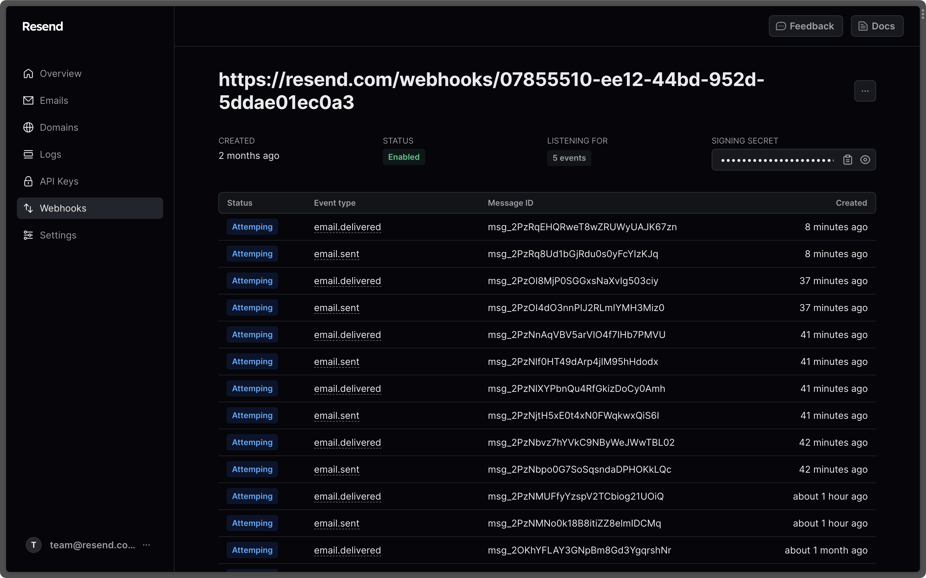Reveal signing secret with eye icon
This screenshot has height=578, width=926.
pyautogui.click(x=865, y=160)
